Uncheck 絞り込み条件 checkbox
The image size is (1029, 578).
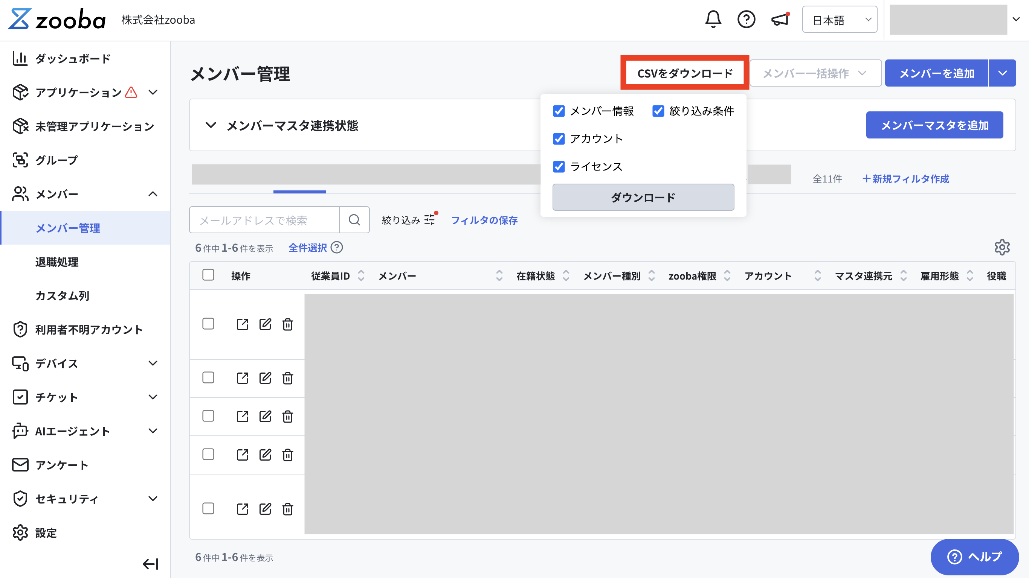[658, 111]
